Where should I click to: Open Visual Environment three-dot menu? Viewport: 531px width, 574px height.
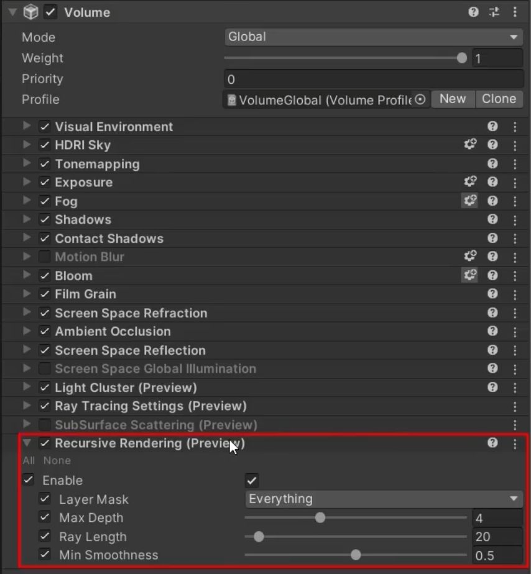pos(515,127)
